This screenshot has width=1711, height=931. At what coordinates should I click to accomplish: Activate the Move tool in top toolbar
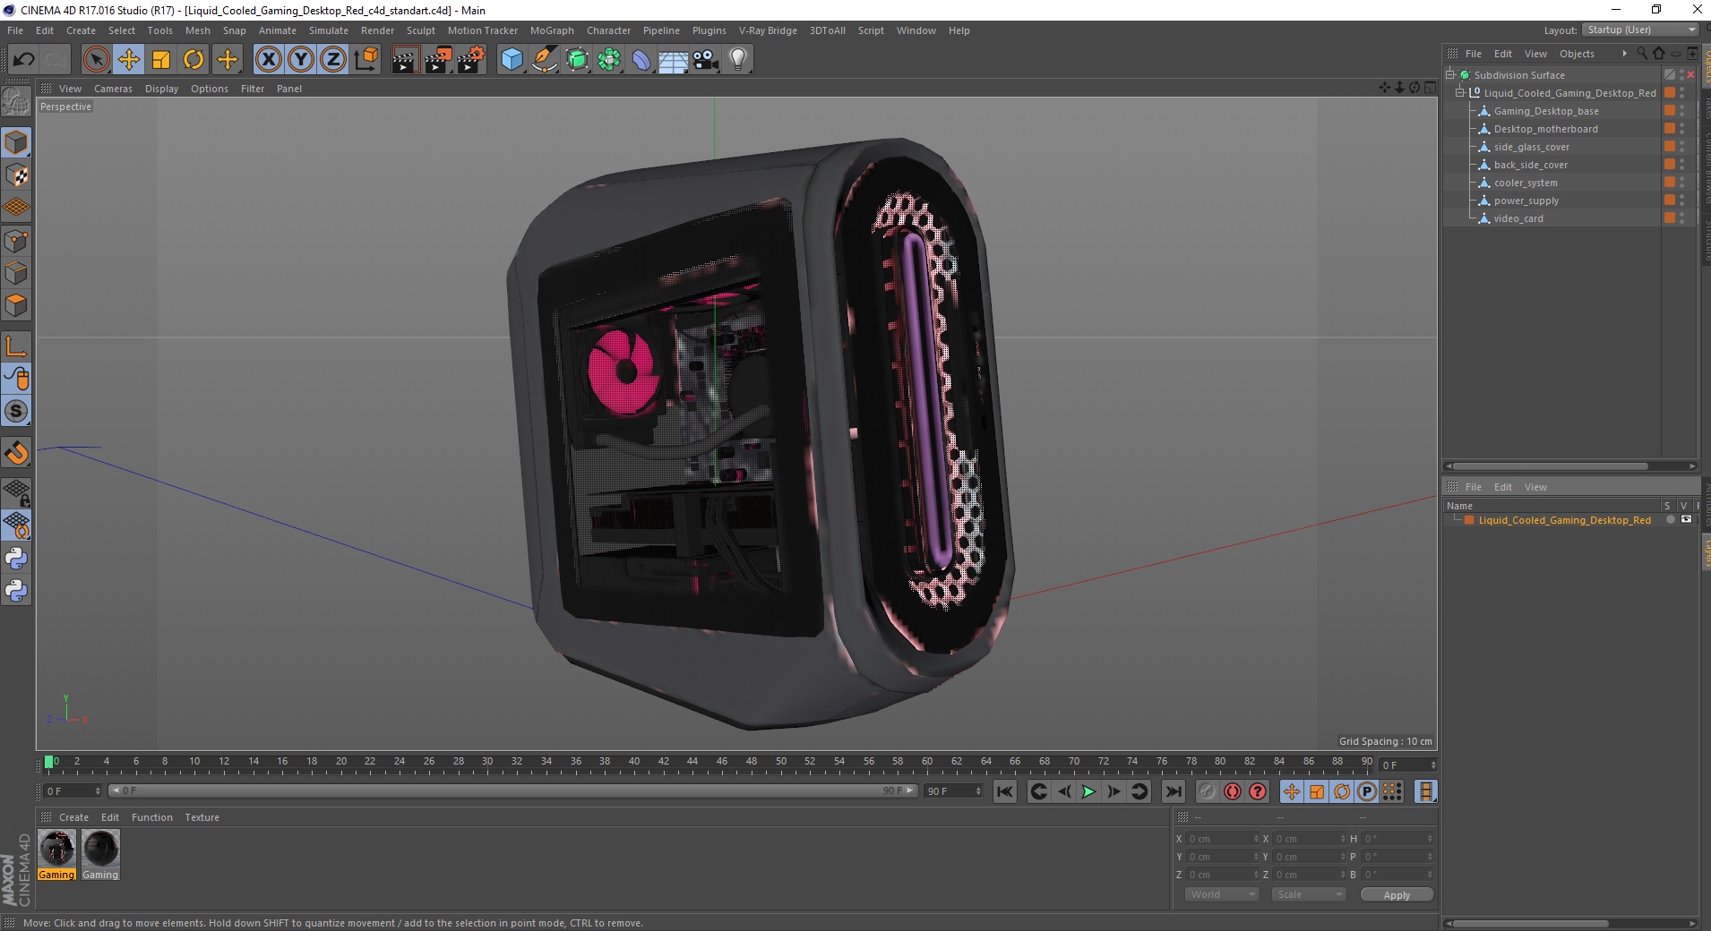coord(128,60)
